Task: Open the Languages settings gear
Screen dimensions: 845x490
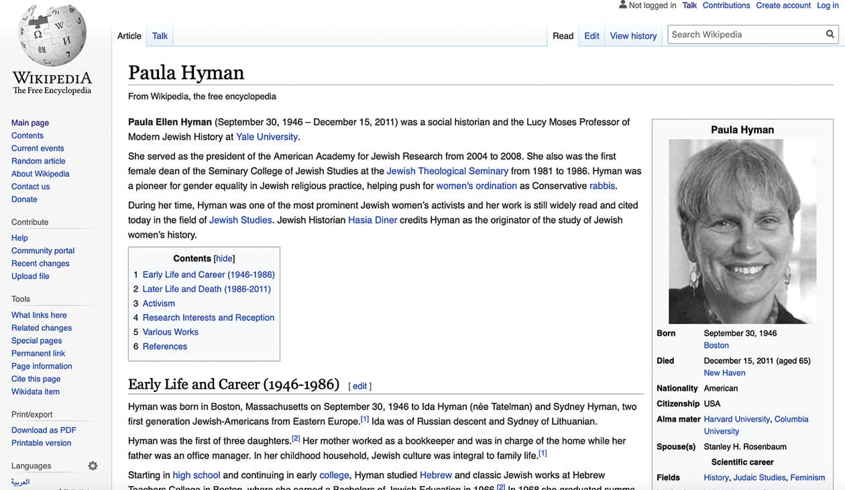Action: [x=93, y=465]
